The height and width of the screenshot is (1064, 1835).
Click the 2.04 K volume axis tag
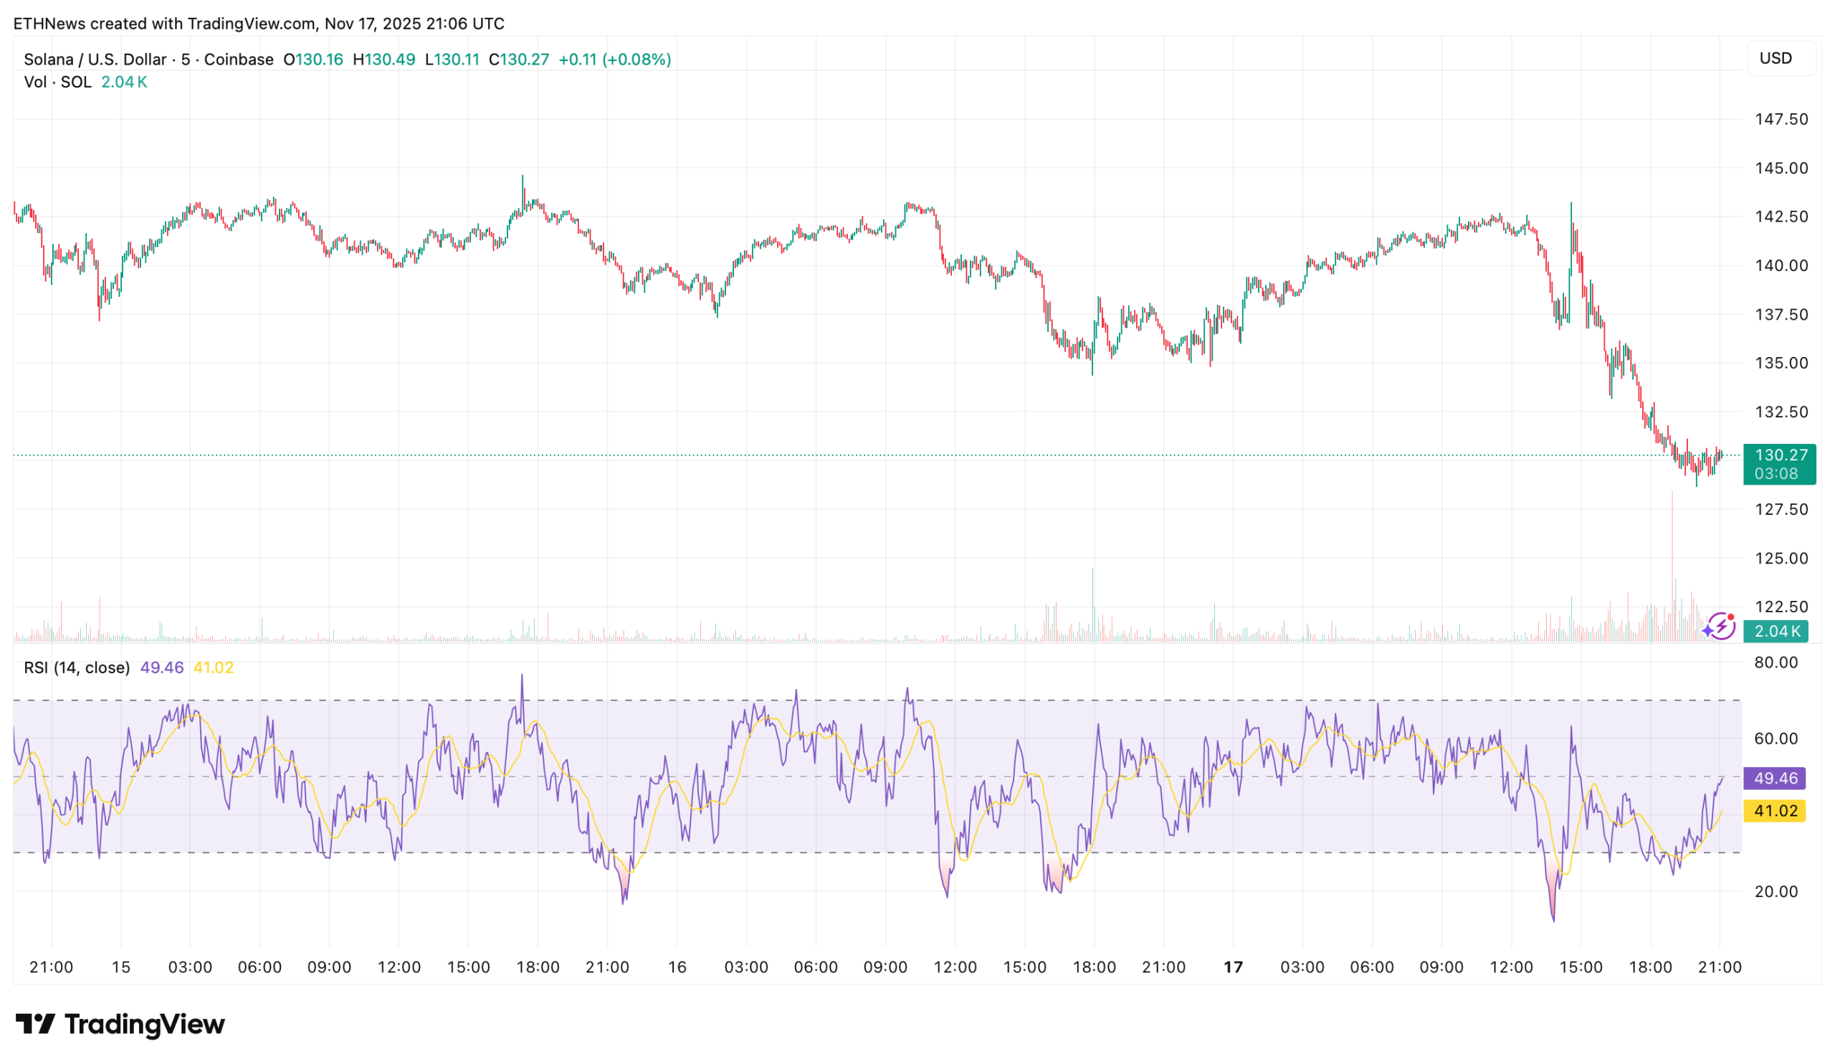(1777, 632)
